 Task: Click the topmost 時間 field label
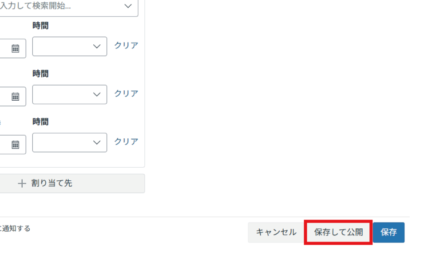pos(40,26)
